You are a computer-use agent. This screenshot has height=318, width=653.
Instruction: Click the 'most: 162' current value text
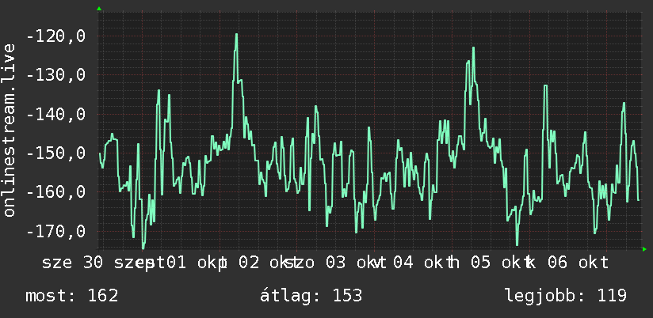pyautogui.click(x=72, y=296)
